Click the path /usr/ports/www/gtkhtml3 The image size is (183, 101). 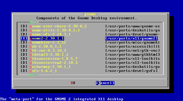tap(133, 55)
